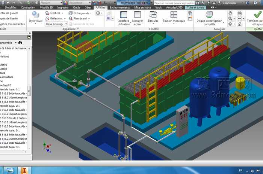Open the Plan de sol dropdown arrow
Viewport: 263px width, 174px height.
[89, 19]
